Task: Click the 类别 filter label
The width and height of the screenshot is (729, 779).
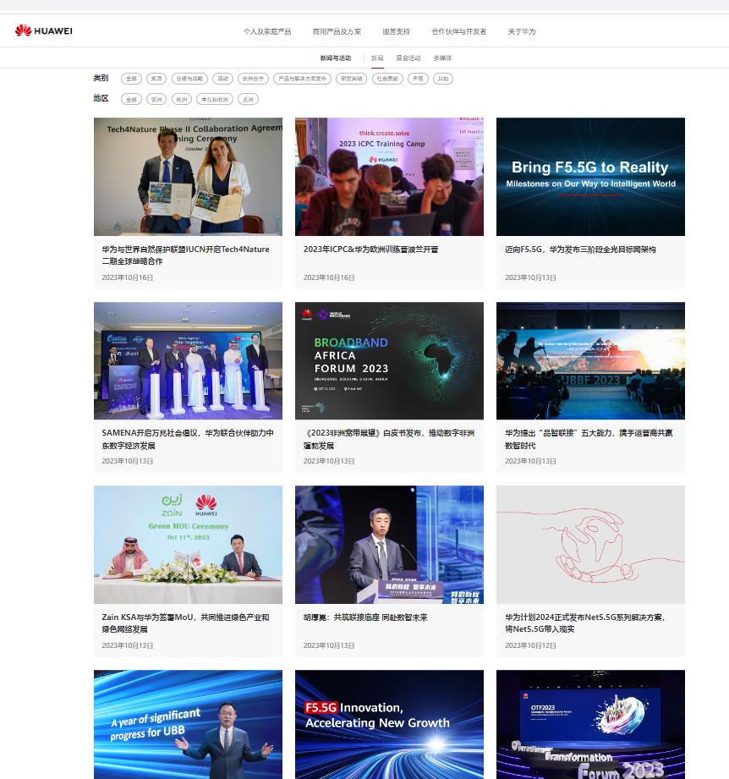Action: point(101,78)
